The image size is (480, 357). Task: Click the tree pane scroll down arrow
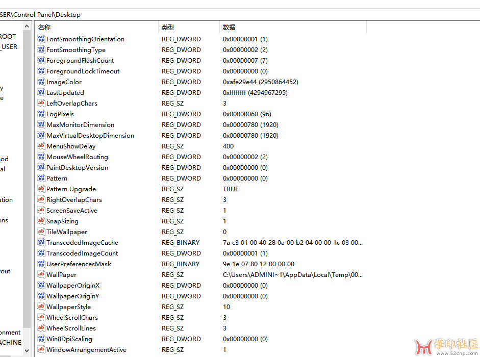coord(27,350)
